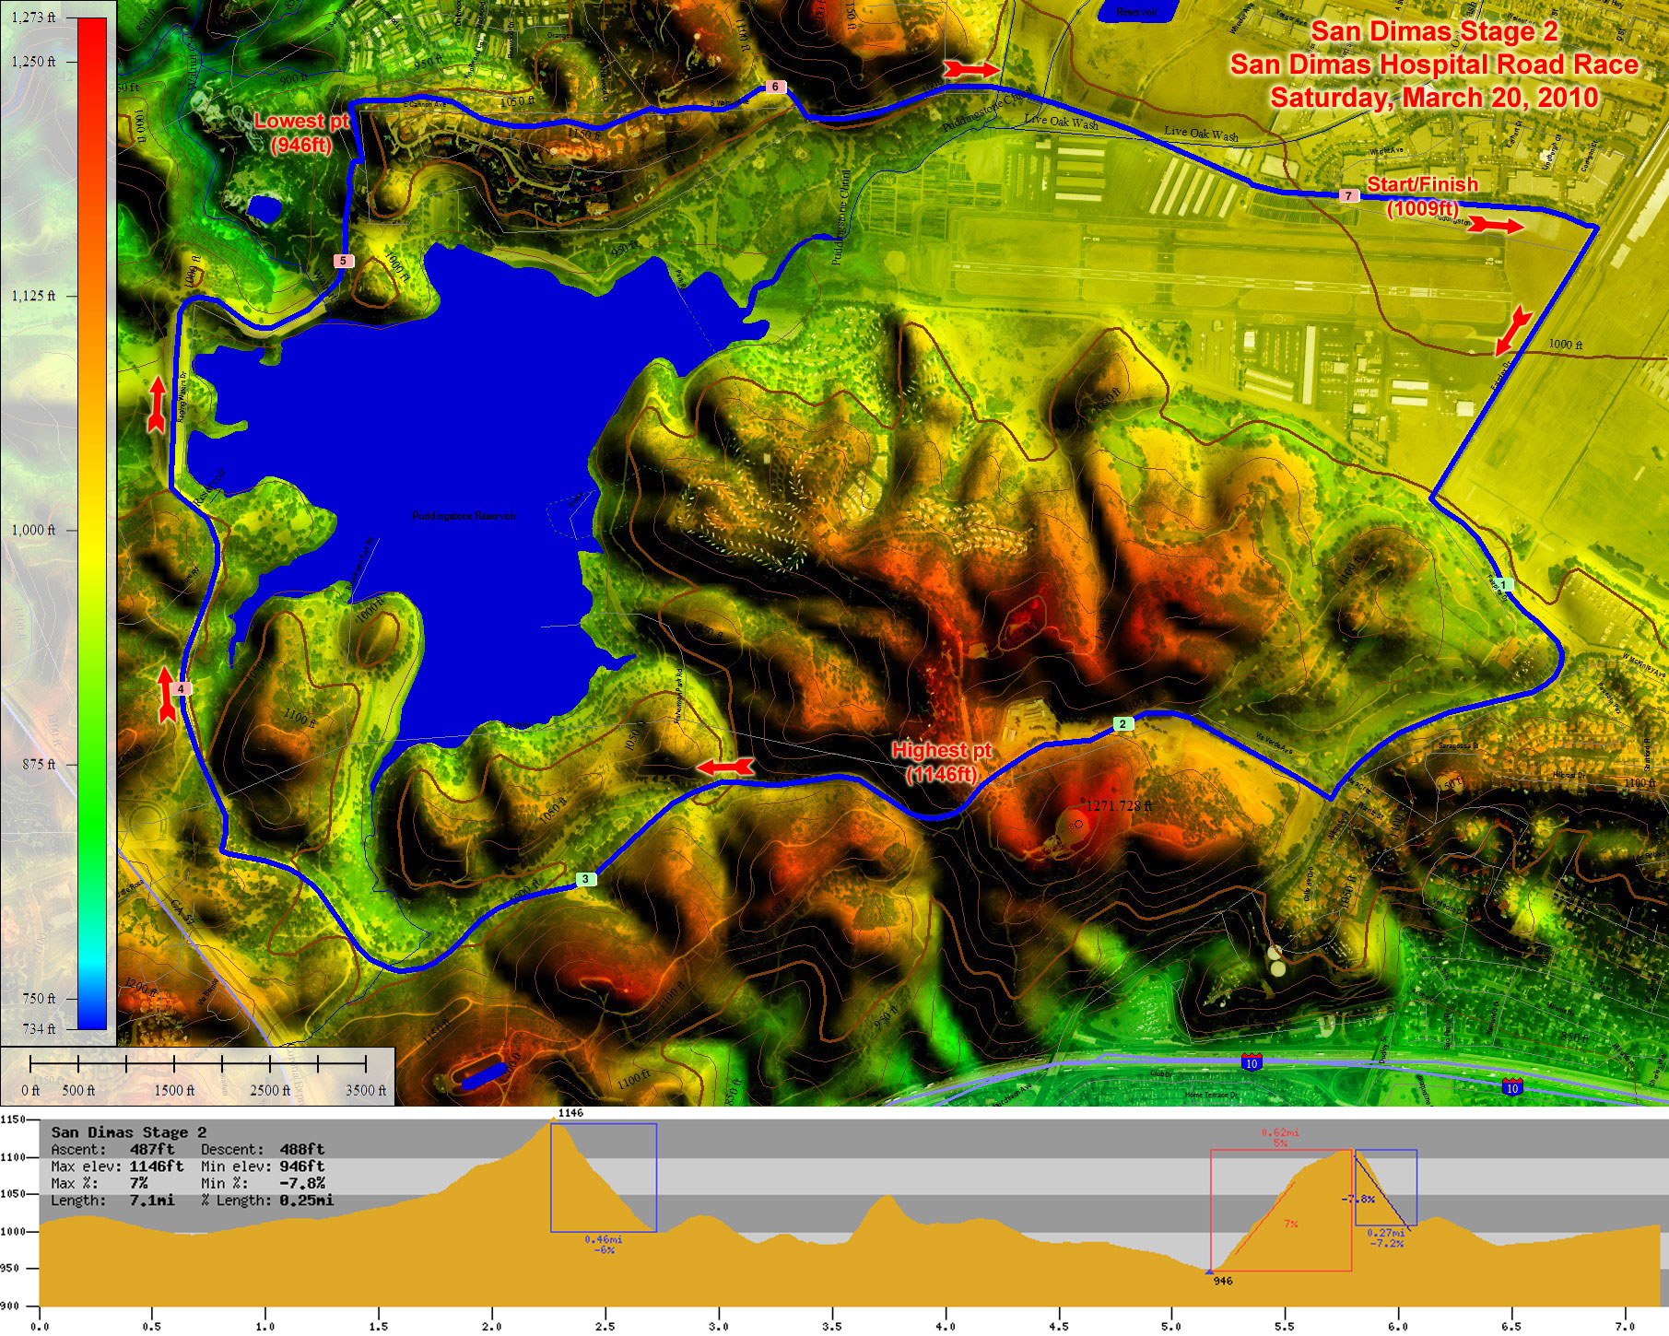Click the elevation color gradient bar
This screenshot has height=1336, width=1669.
[92, 522]
